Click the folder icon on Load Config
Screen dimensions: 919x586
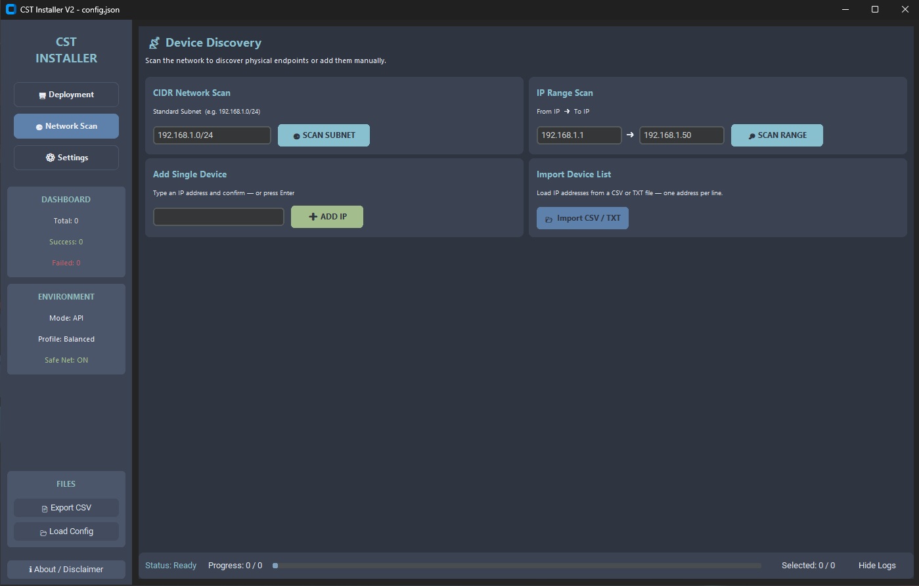(x=43, y=532)
